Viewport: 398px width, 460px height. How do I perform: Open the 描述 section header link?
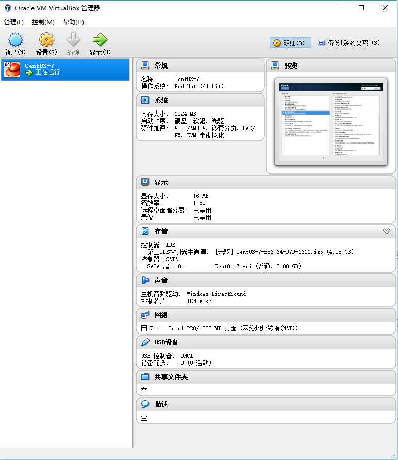pos(161,404)
